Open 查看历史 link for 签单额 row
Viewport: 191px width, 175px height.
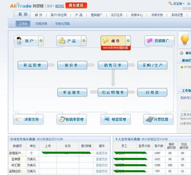[102, 159]
